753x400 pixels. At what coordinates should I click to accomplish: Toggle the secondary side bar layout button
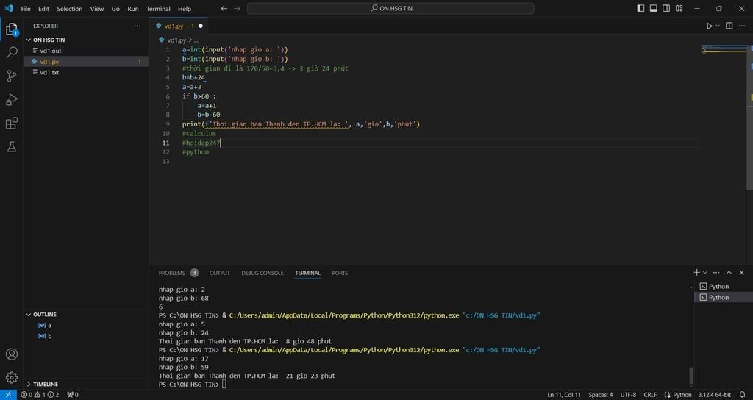click(666, 9)
